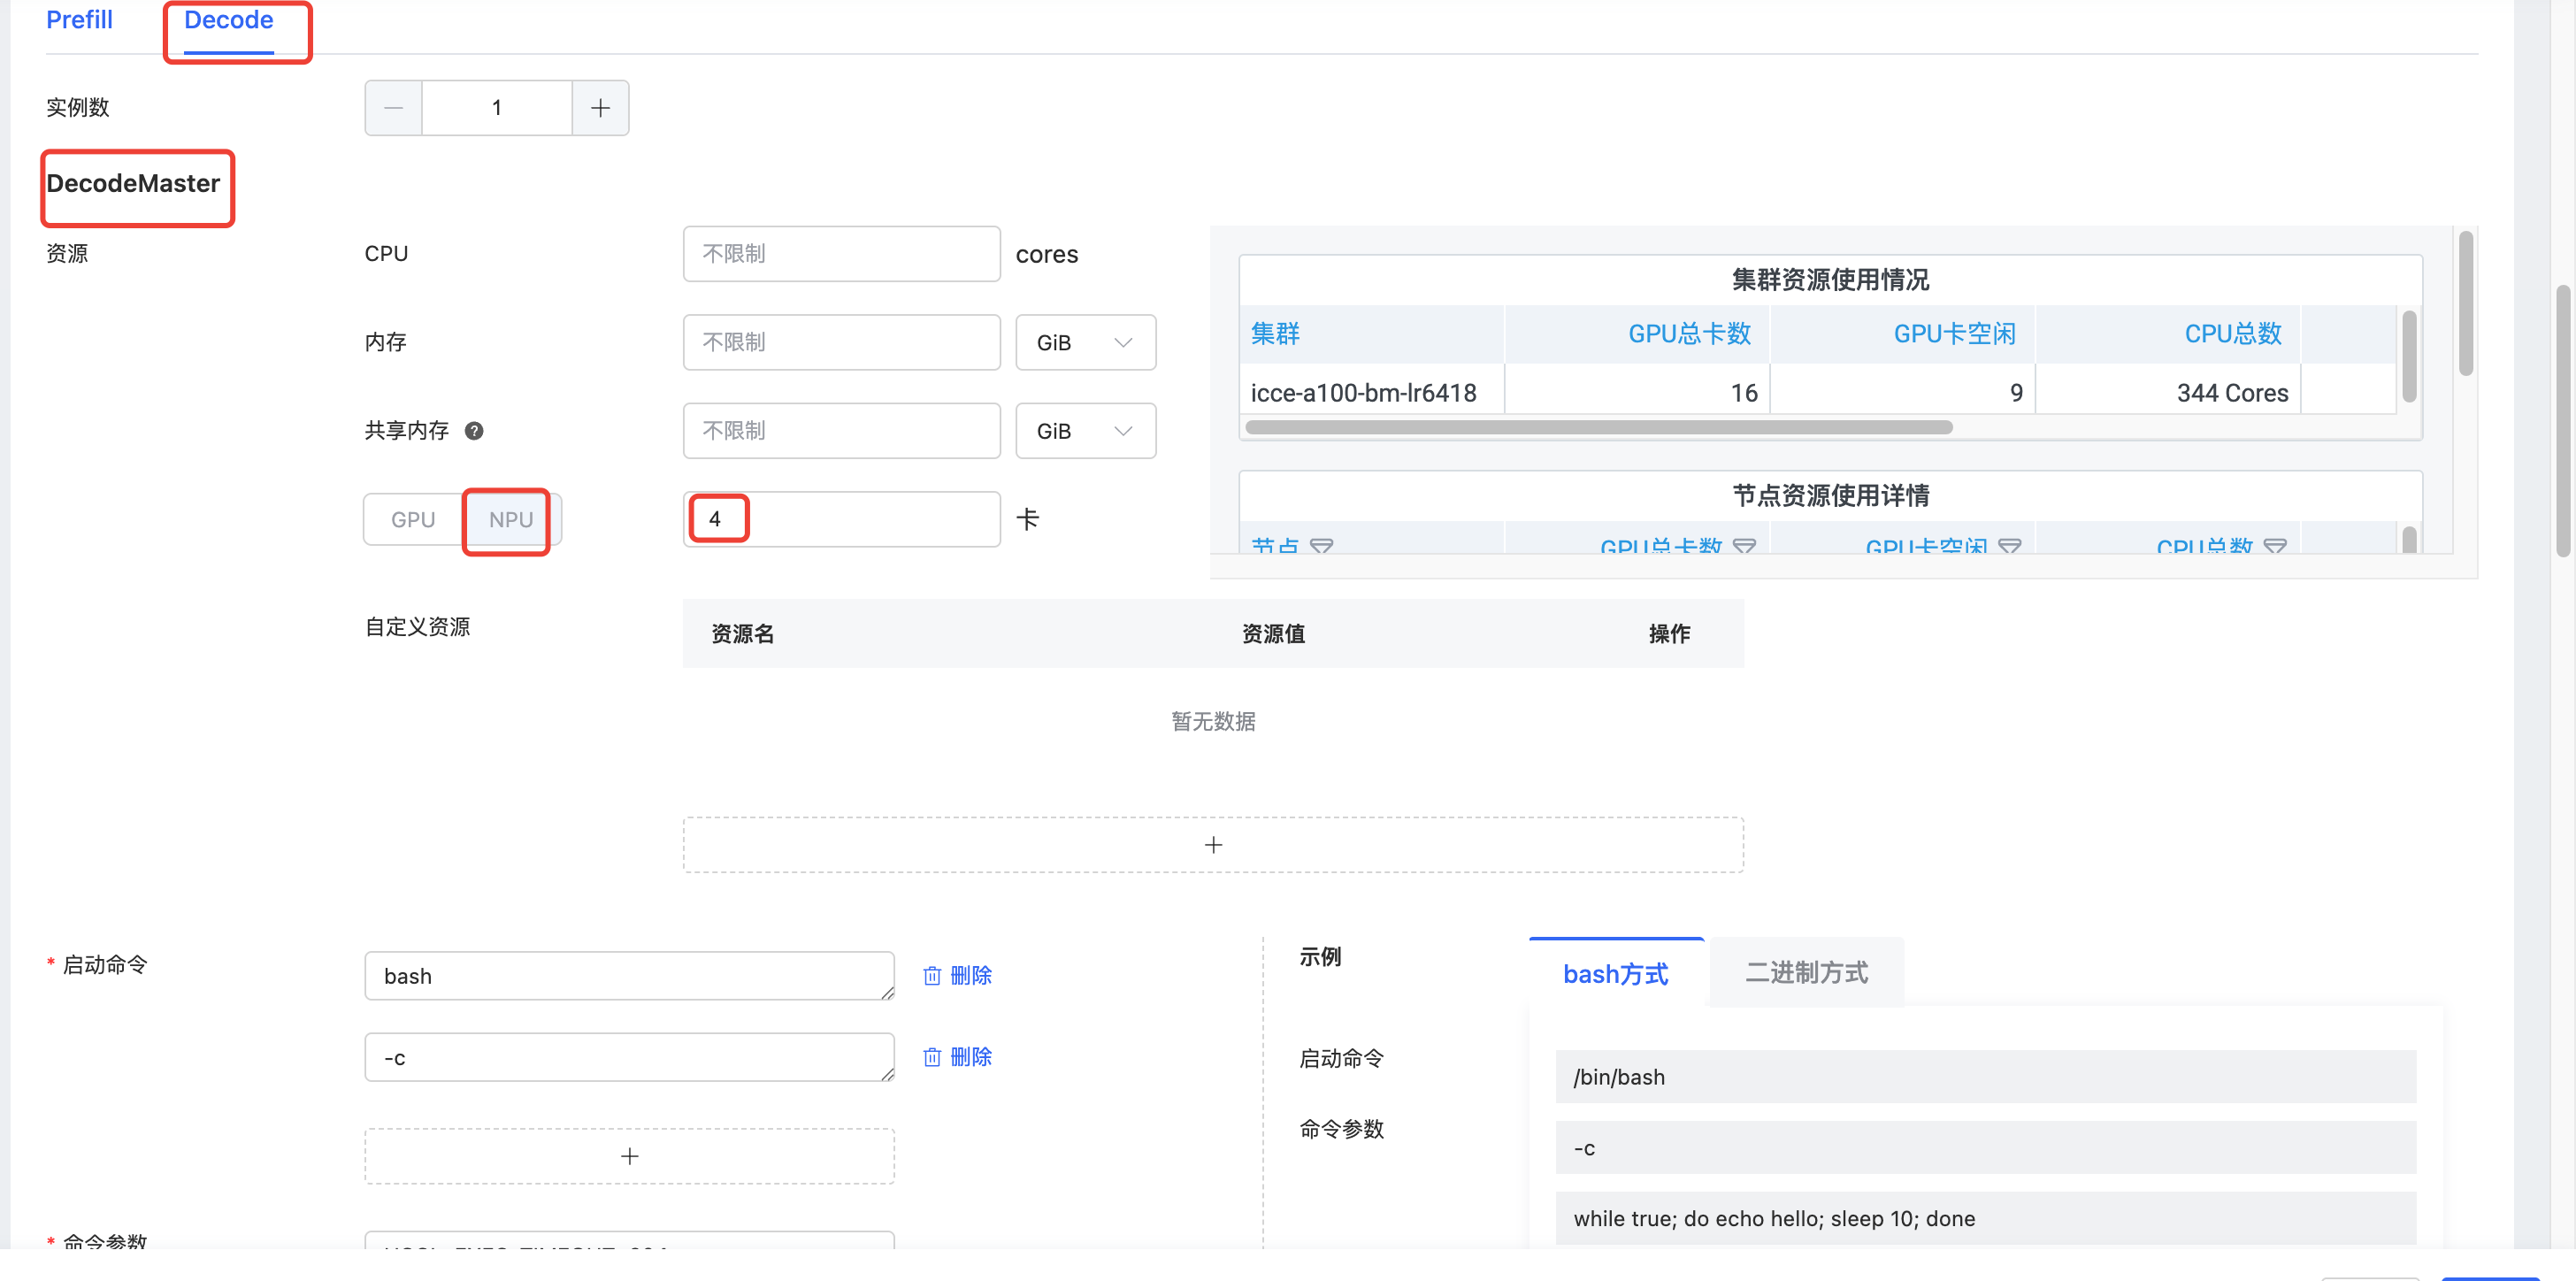
Task: Open the shared memory unit GiB dropdown
Action: (x=1085, y=431)
